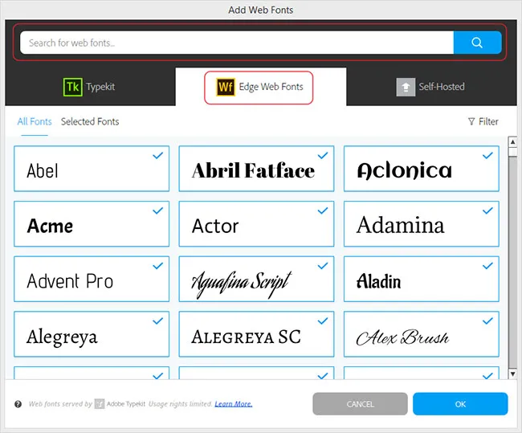Click the help question mark icon

coord(18,404)
